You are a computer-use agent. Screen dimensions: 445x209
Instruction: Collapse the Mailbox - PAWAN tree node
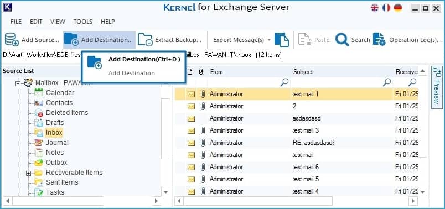[x=18, y=83]
